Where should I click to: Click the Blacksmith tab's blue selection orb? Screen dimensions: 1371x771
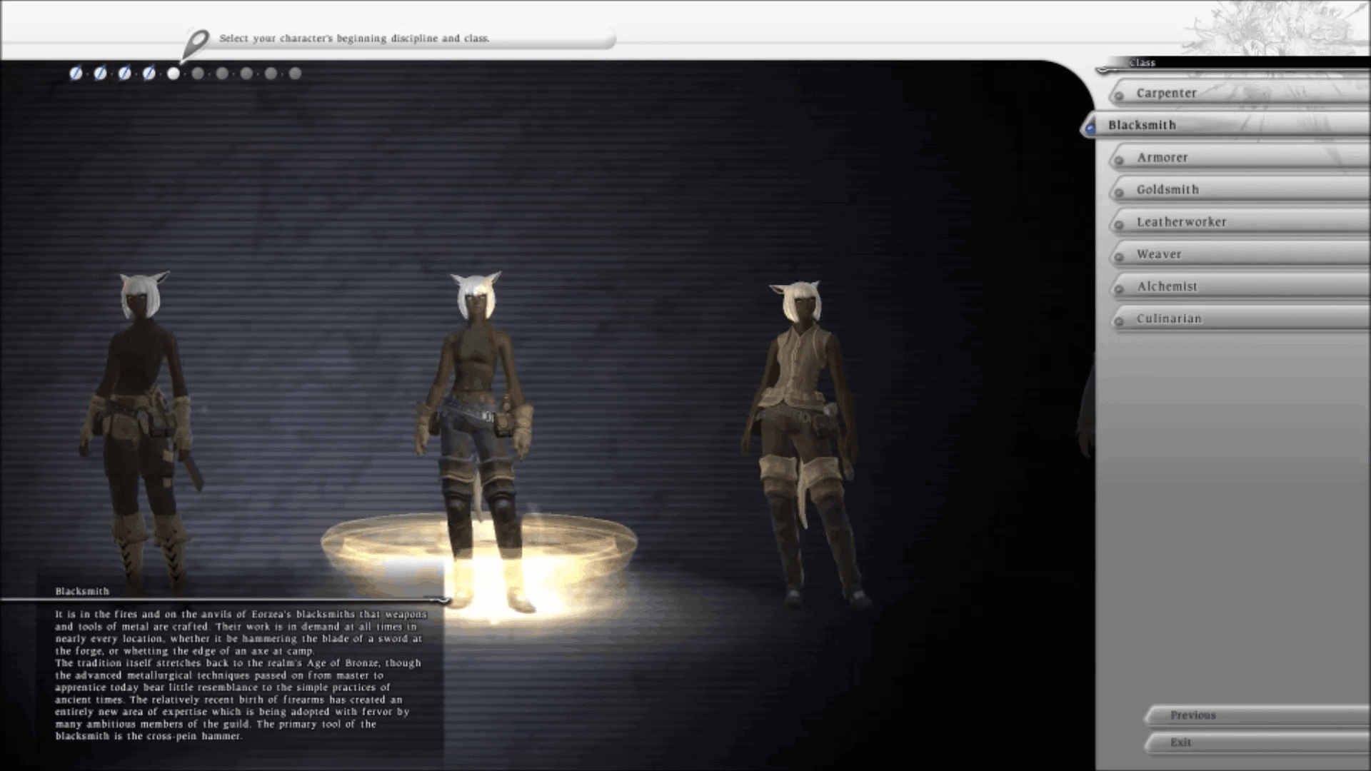click(x=1090, y=128)
